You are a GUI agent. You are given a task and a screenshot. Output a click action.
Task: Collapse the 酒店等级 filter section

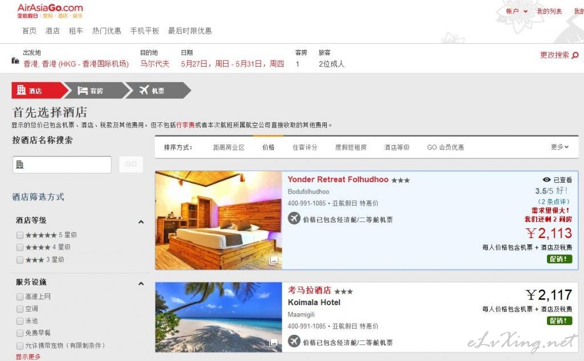coord(141,222)
